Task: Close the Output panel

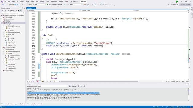Action: (189, 84)
